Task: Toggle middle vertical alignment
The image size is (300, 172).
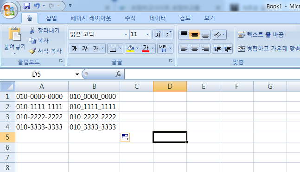Action: (x=194, y=35)
